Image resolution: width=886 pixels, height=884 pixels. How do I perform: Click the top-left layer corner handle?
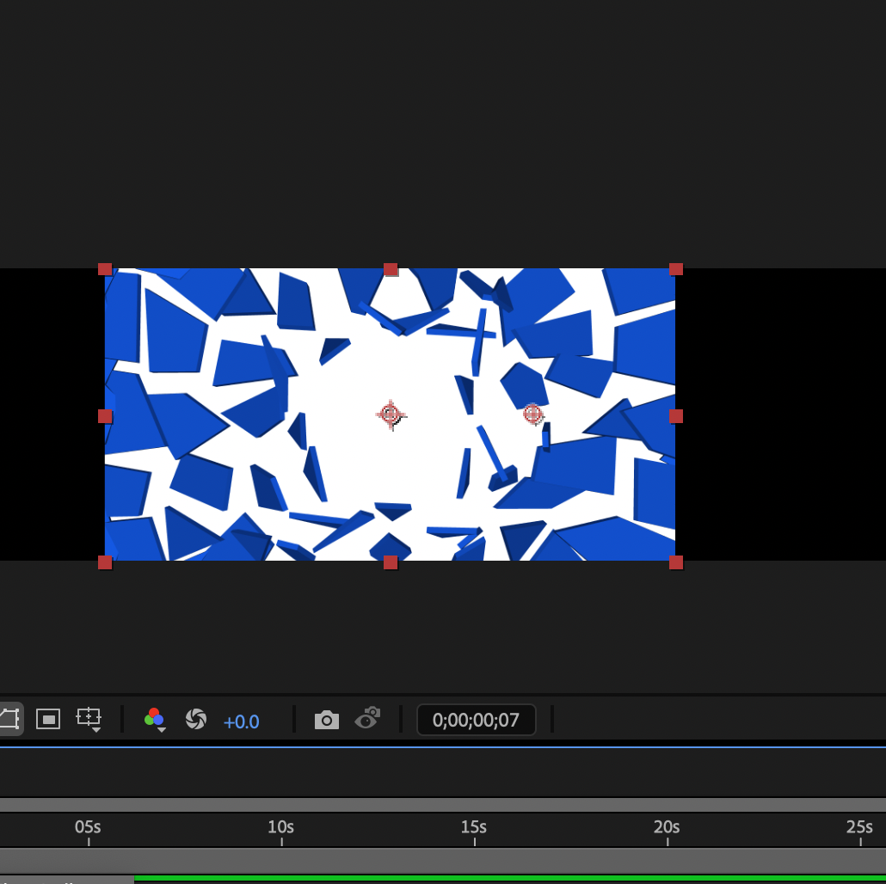point(105,269)
